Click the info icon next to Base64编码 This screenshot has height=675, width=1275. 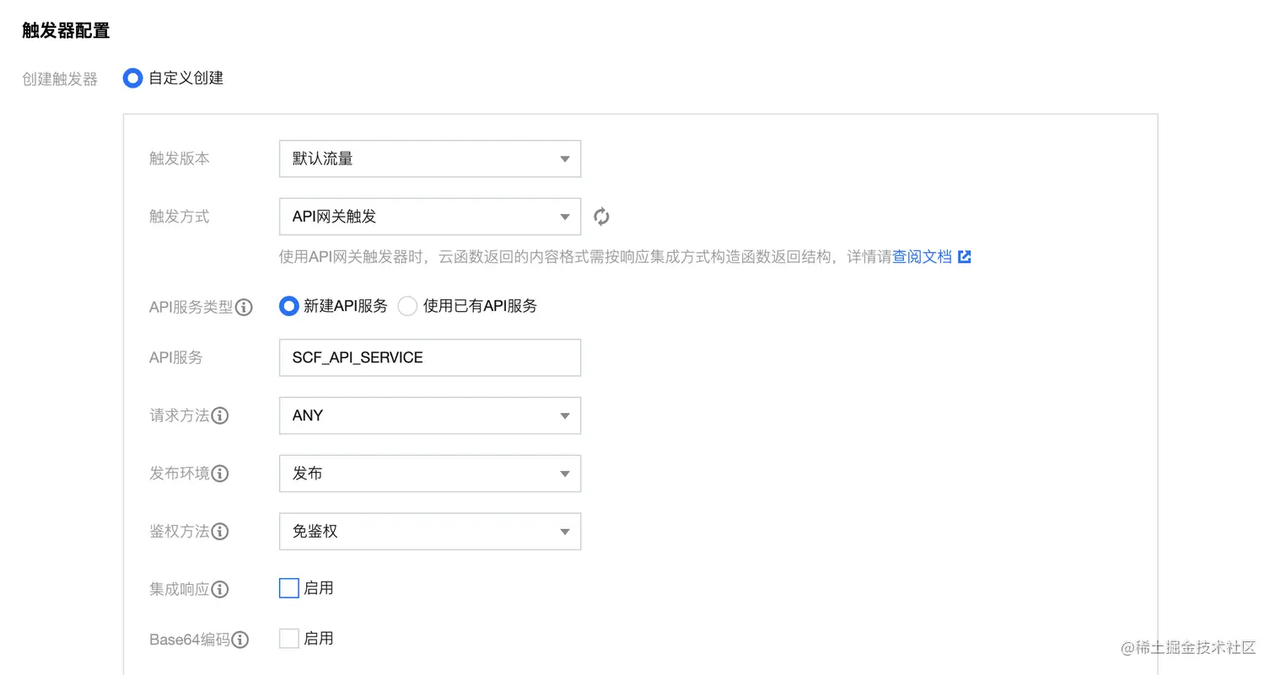[x=240, y=640]
